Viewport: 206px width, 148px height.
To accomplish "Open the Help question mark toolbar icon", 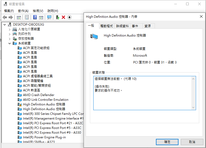I will pos(35,17).
